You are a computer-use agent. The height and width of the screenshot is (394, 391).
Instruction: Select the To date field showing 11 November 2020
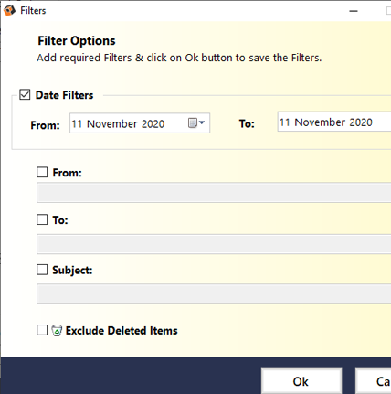click(334, 122)
